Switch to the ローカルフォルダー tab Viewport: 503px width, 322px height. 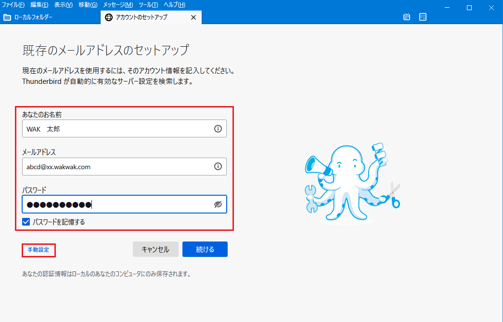(50, 17)
